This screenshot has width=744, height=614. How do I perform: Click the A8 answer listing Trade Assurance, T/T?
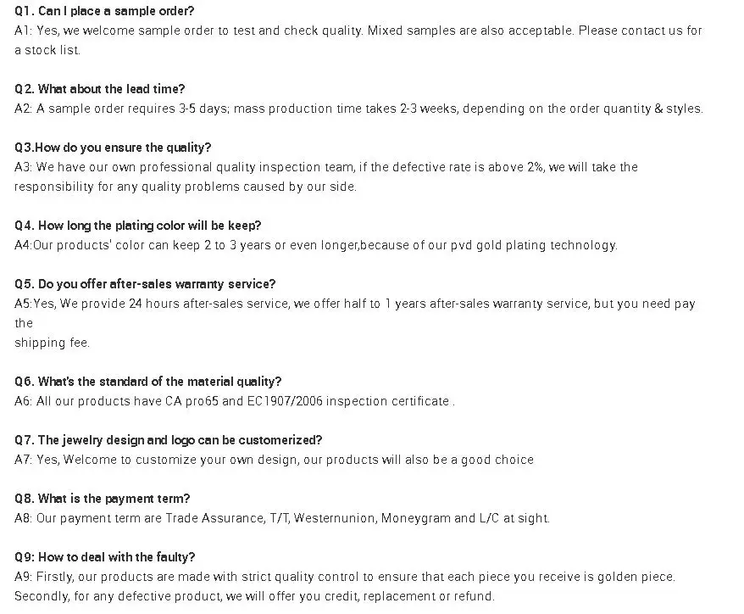282,518
